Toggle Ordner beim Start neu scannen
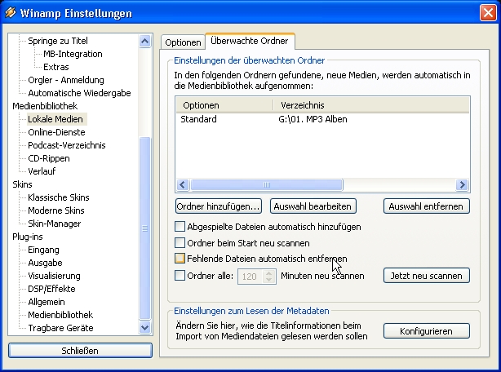 pyautogui.click(x=180, y=243)
